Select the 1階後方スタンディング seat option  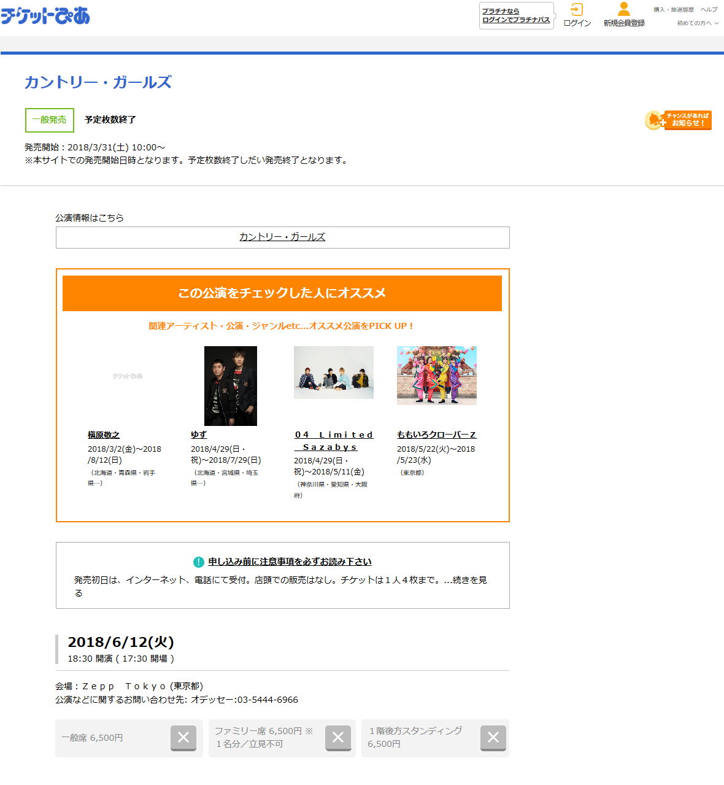coord(435,738)
